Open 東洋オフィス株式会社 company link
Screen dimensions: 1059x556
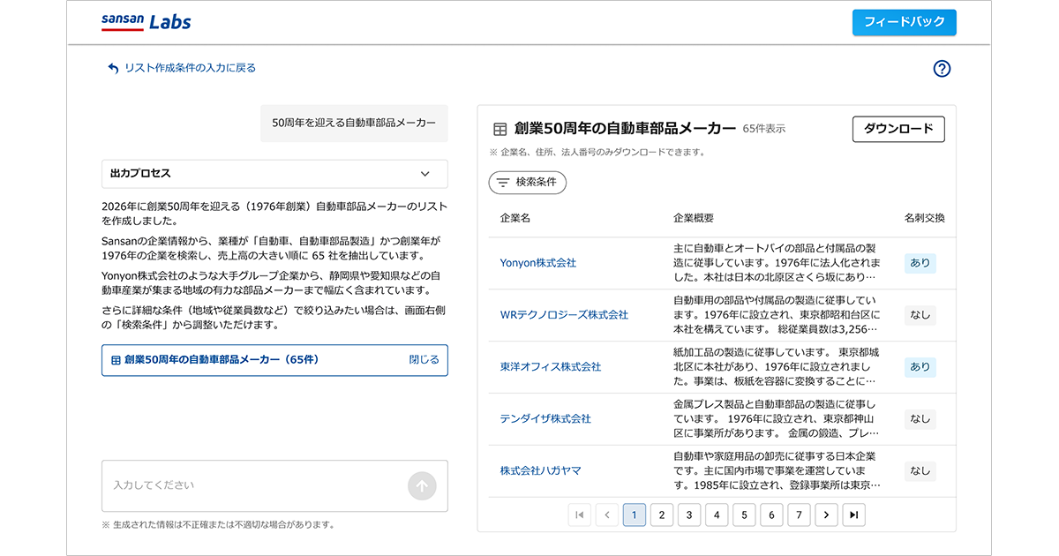[551, 367]
